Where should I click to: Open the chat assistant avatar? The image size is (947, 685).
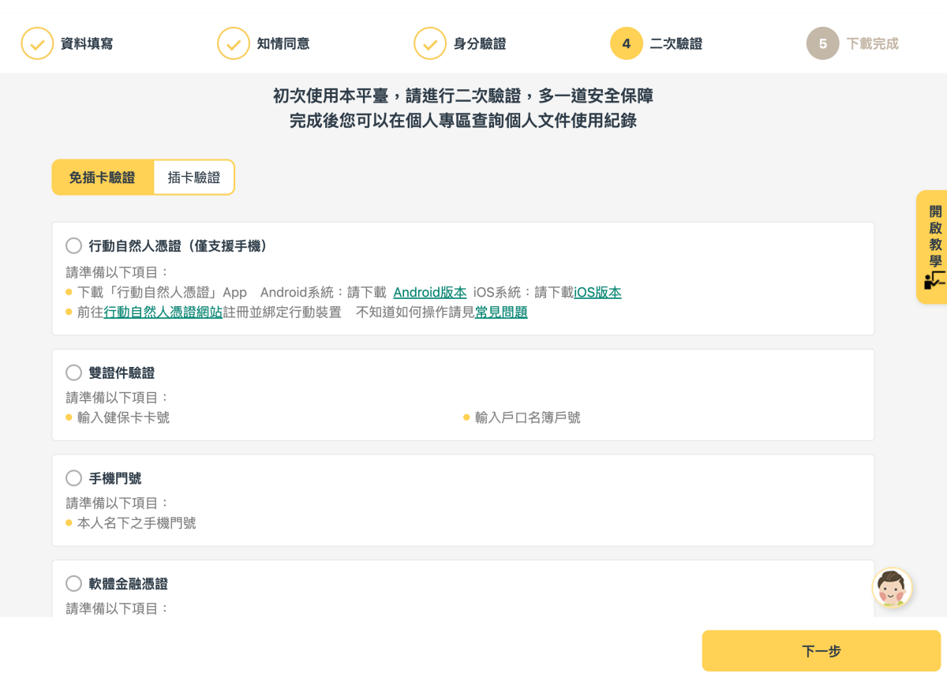(893, 588)
